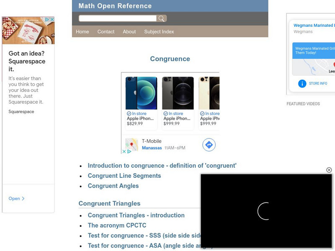Click the Squarespace ad pizza image

coord(28,31)
